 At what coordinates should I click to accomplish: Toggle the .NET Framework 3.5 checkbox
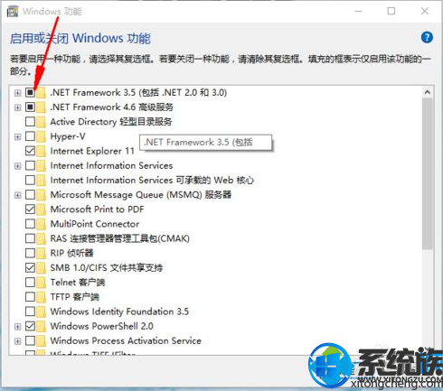click(x=30, y=92)
